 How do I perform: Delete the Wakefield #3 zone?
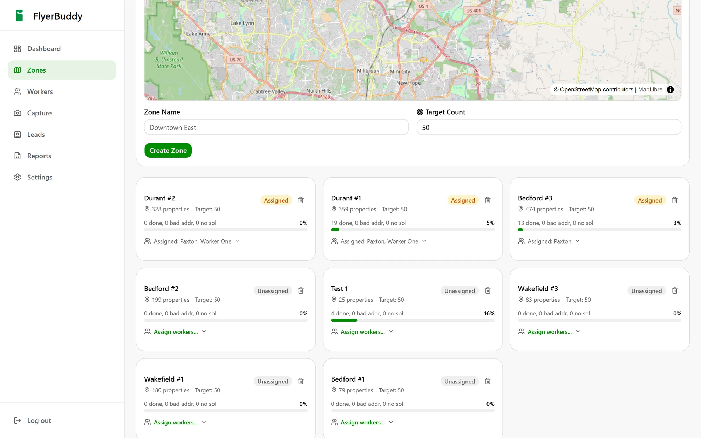[675, 290]
